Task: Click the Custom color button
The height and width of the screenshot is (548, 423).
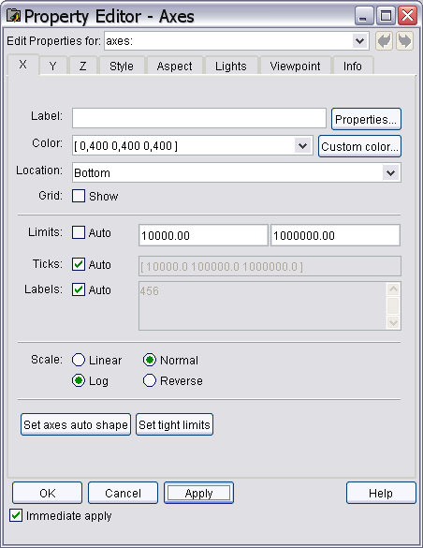Action: coord(359,146)
